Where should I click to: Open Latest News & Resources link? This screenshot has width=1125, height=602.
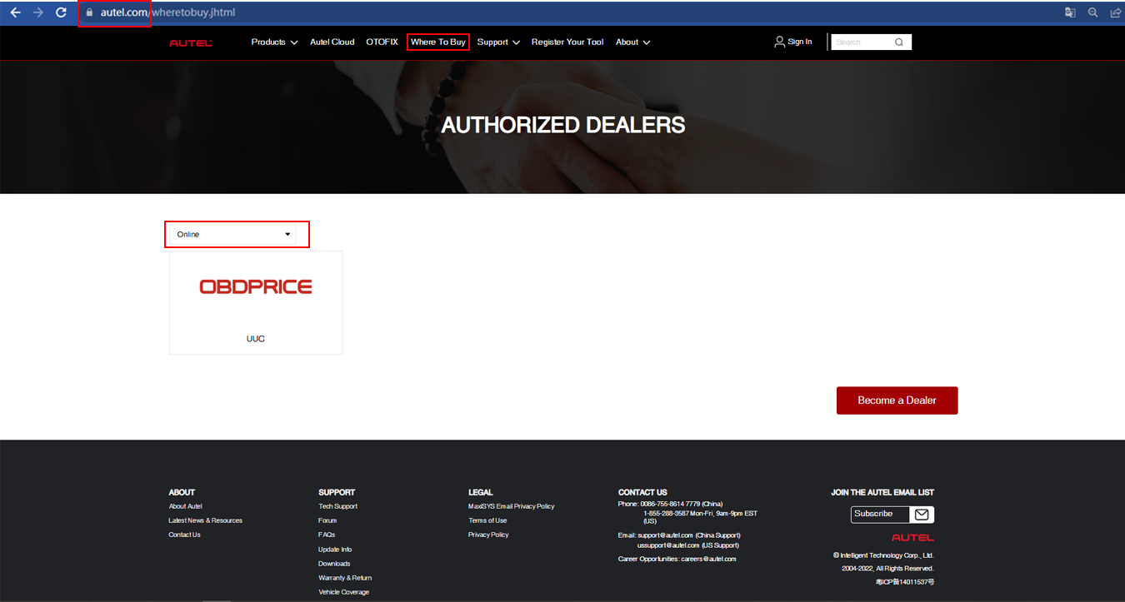[x=205, y=520]
